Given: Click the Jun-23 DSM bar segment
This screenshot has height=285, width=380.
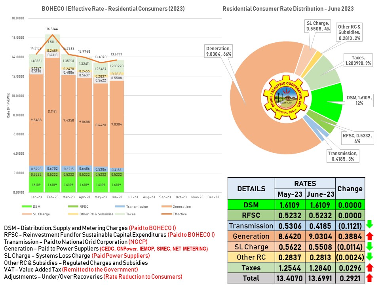Looking at the screenshot, I should (x=116, y=185).
